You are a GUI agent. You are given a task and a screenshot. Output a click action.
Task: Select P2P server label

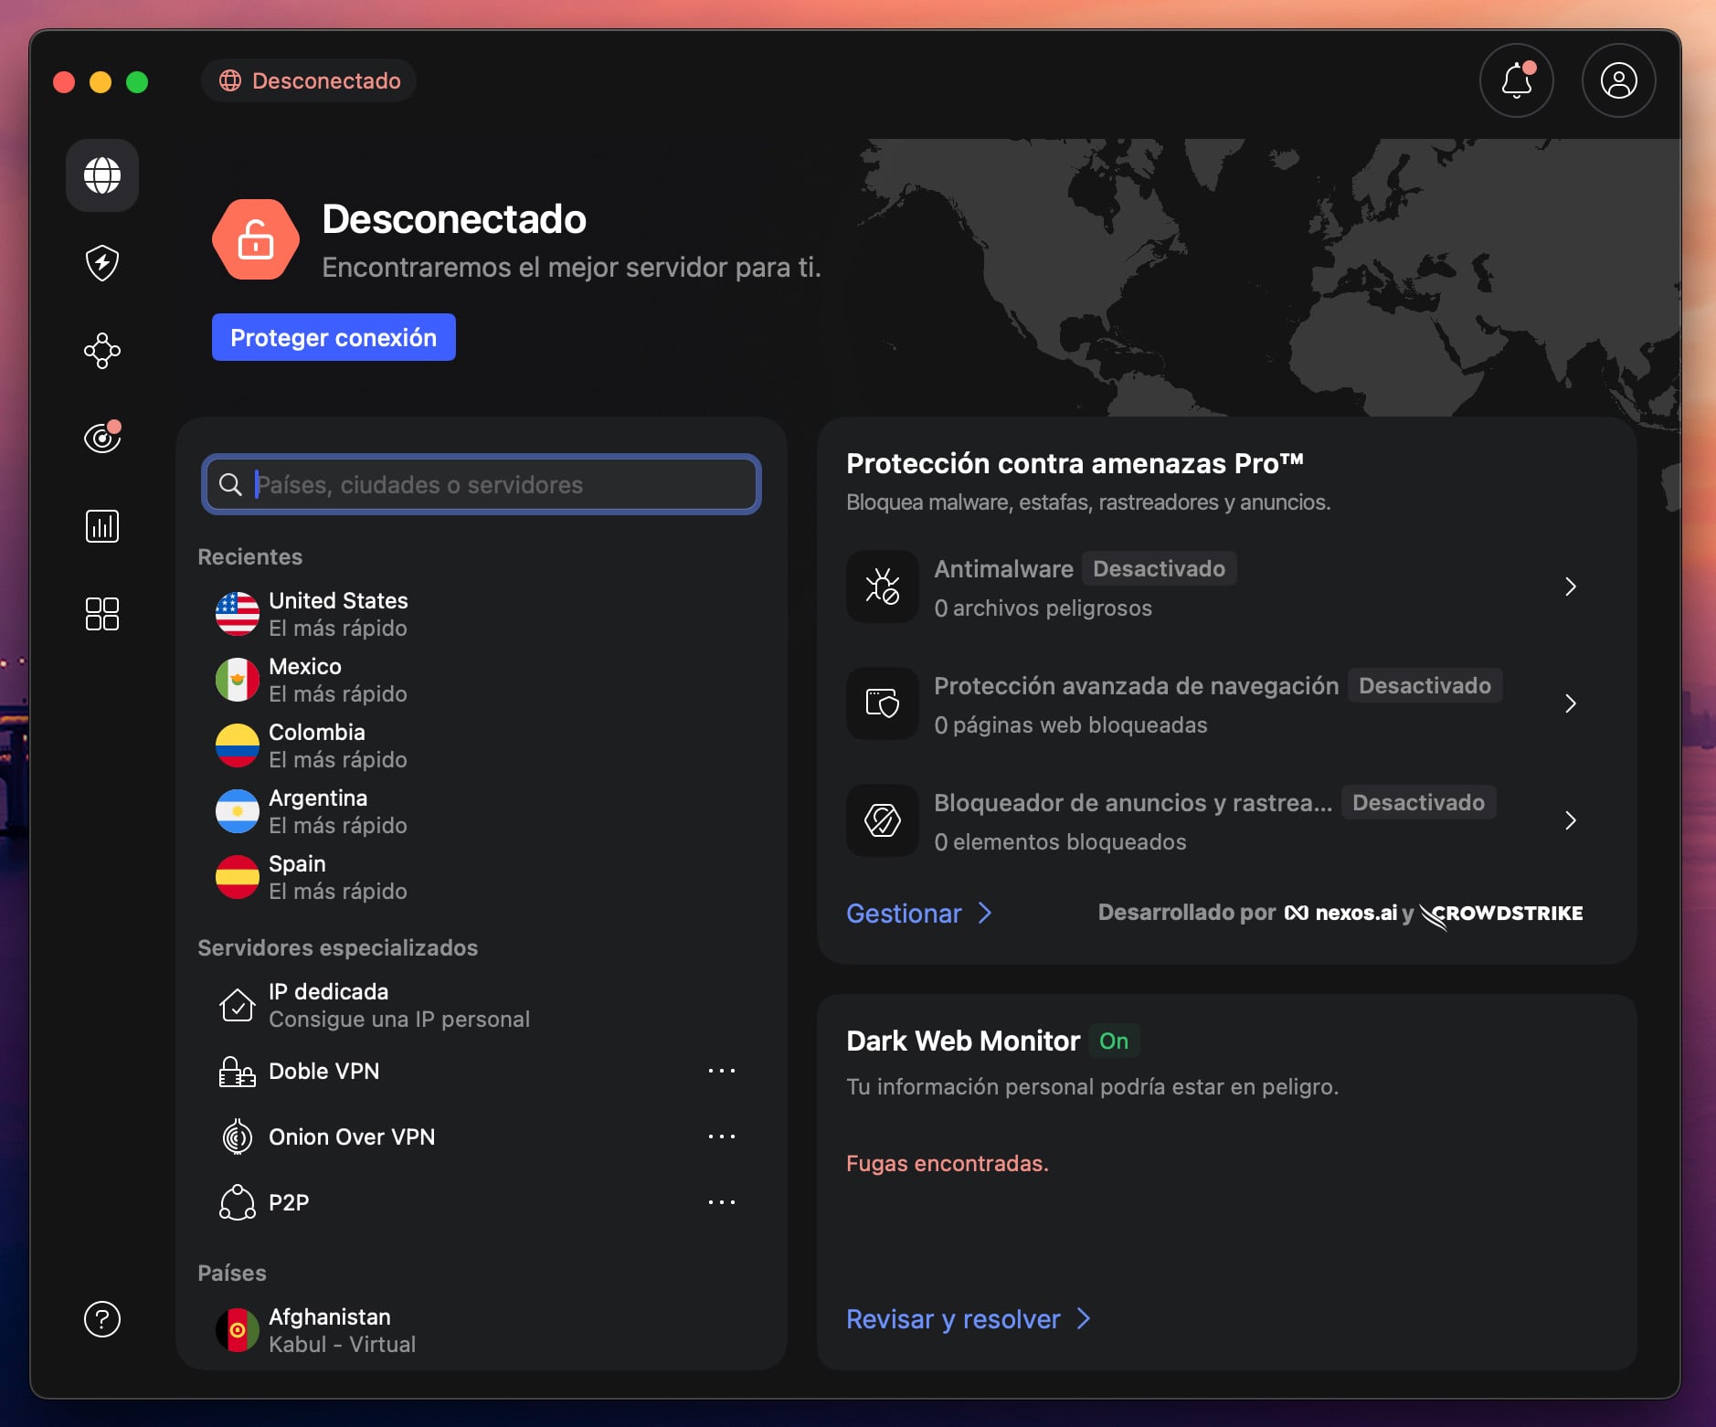(289, 1202)
